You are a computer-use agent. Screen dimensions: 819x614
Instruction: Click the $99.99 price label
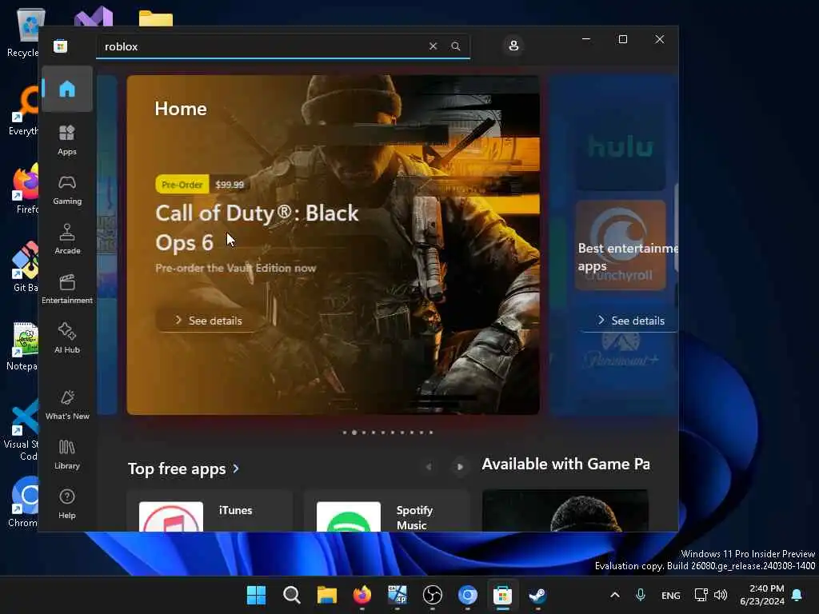pyautogui.click(x=230, y=185)
